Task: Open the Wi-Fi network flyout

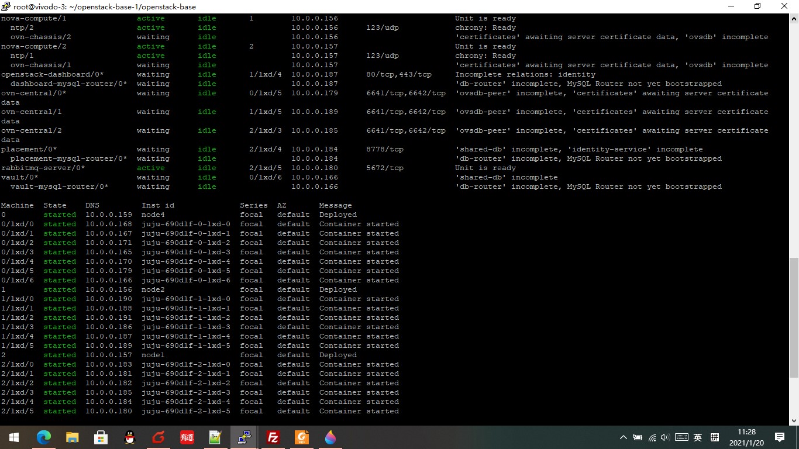Action: click(x=652, y=437)
